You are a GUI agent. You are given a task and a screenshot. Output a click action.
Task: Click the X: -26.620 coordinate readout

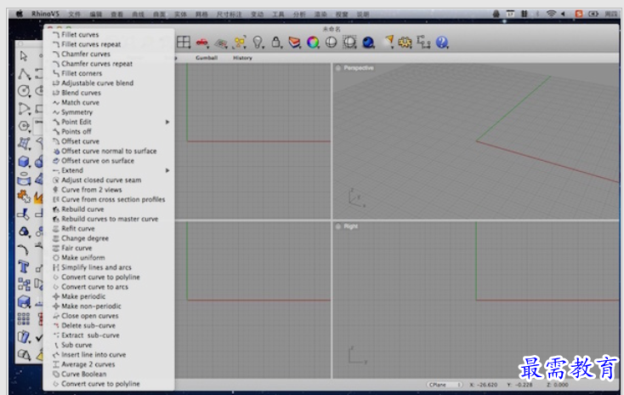point(484,385)
